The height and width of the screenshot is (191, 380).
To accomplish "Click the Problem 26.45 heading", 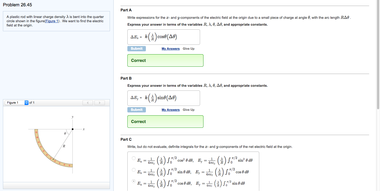I will (17, 5).
